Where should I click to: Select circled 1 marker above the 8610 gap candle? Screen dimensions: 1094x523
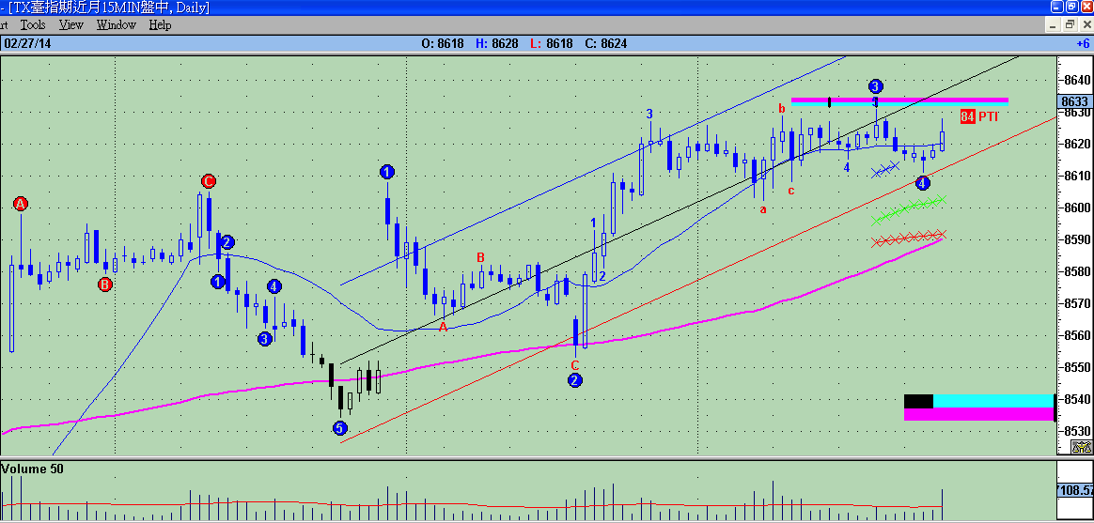[387, 172]
